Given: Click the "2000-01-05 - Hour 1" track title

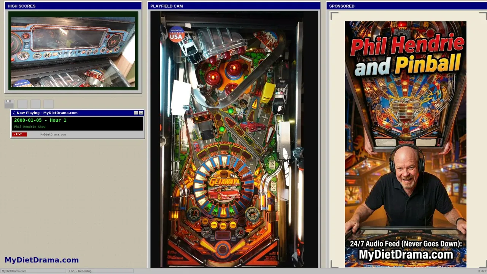Looking at the screenshot, I should click(x=40, y=120).
